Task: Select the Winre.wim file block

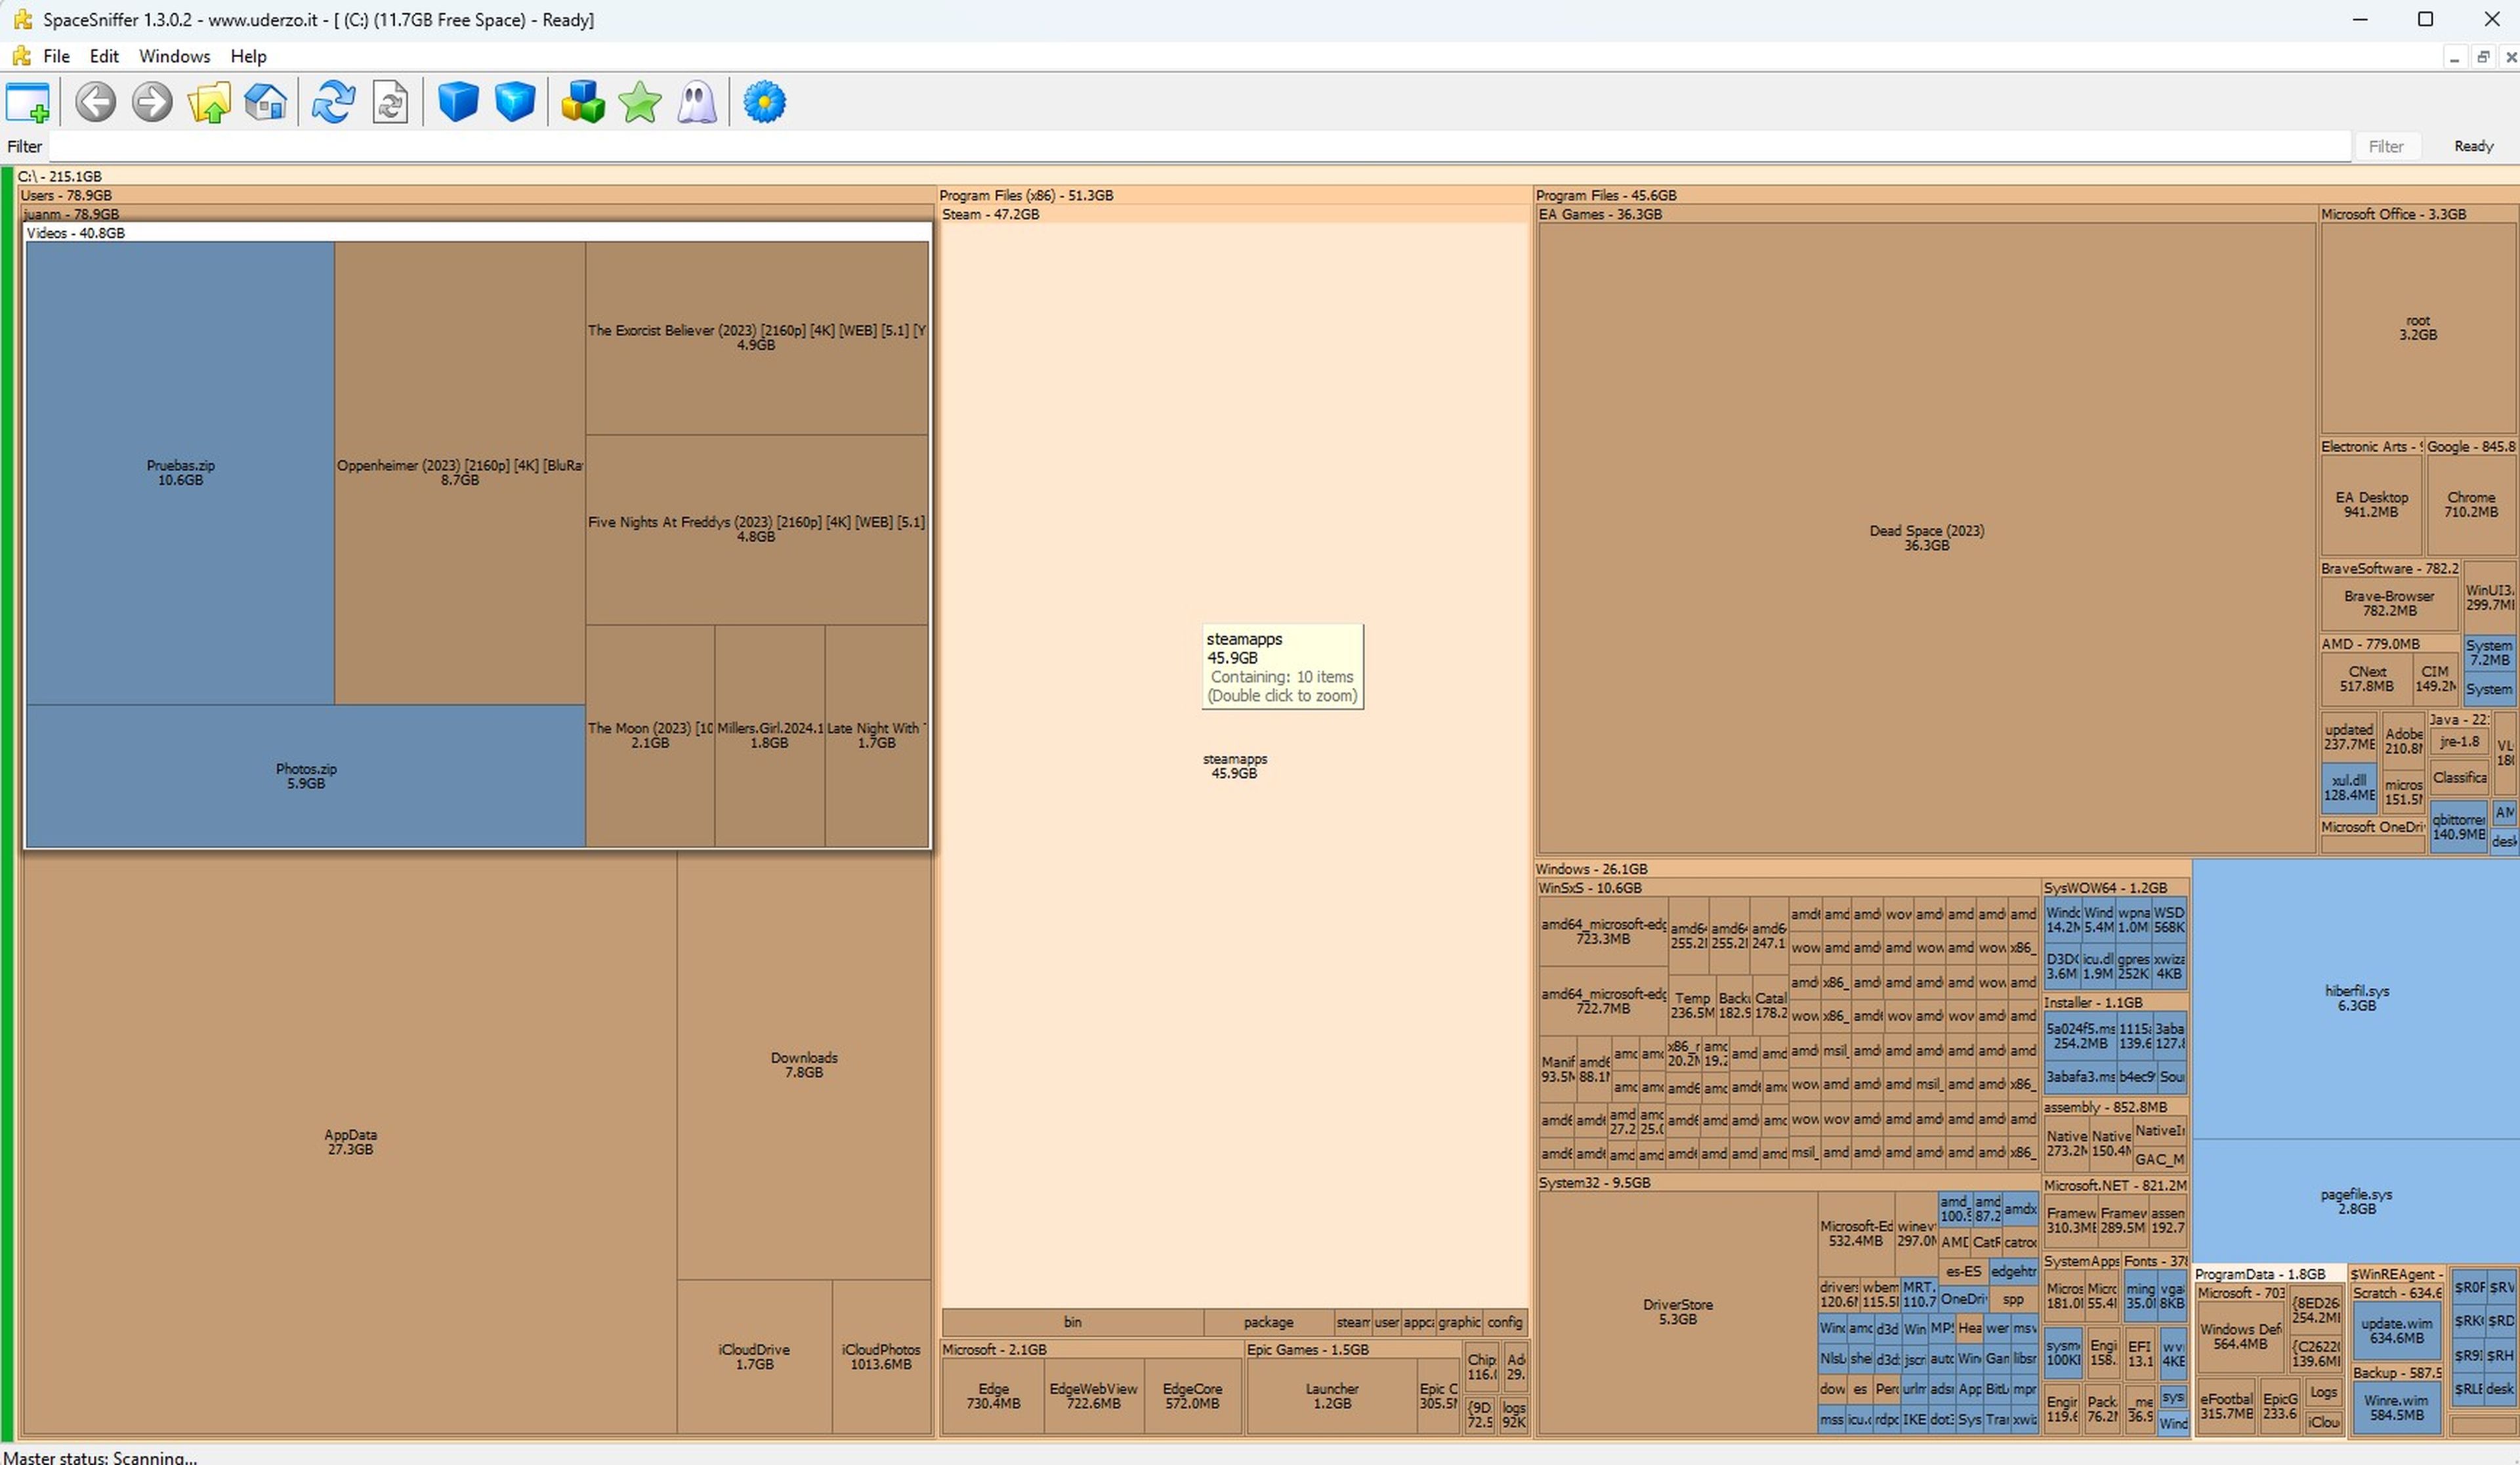Action: click(2397, 1408)
